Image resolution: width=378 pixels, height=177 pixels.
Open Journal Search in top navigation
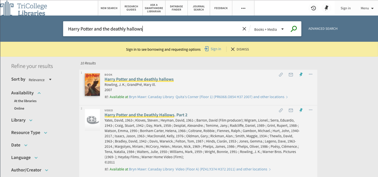[198, 8]
